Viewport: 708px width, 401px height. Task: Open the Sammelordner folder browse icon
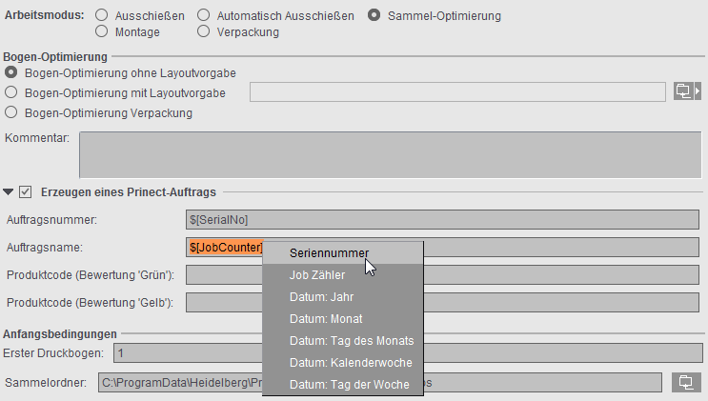[x=686, y=383]
